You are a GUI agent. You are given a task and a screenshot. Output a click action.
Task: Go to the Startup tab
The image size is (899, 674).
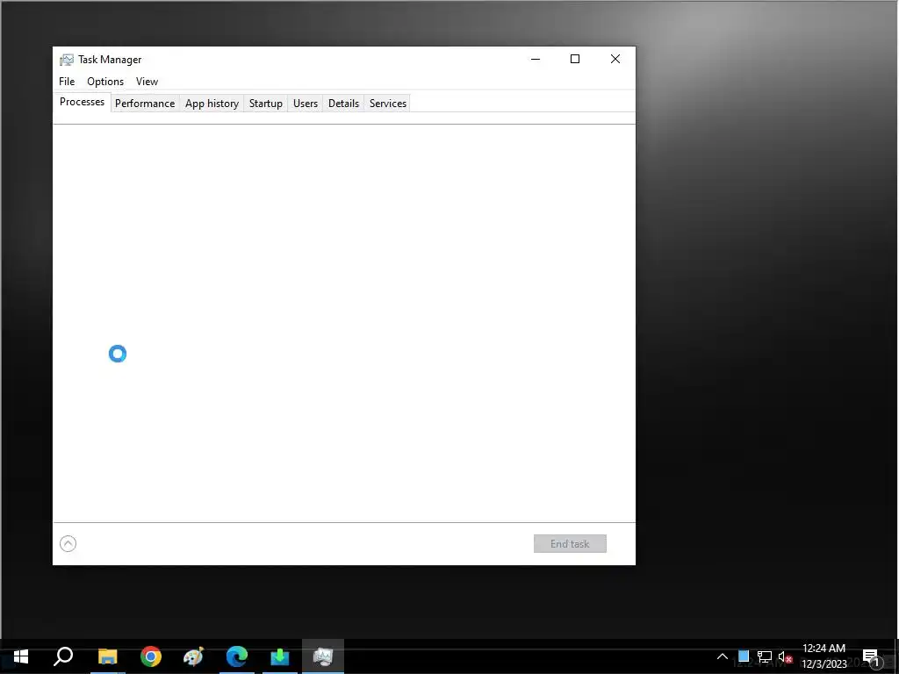[x=265, y=104]
